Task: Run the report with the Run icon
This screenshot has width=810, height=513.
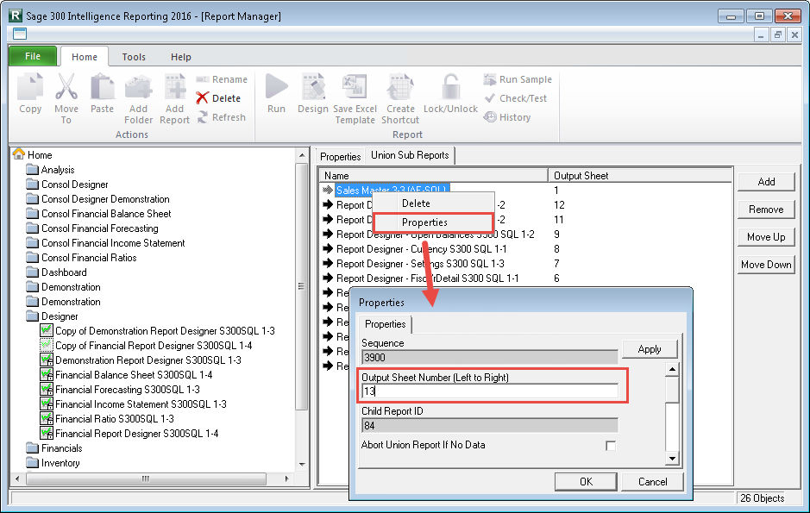Action: 276,87
